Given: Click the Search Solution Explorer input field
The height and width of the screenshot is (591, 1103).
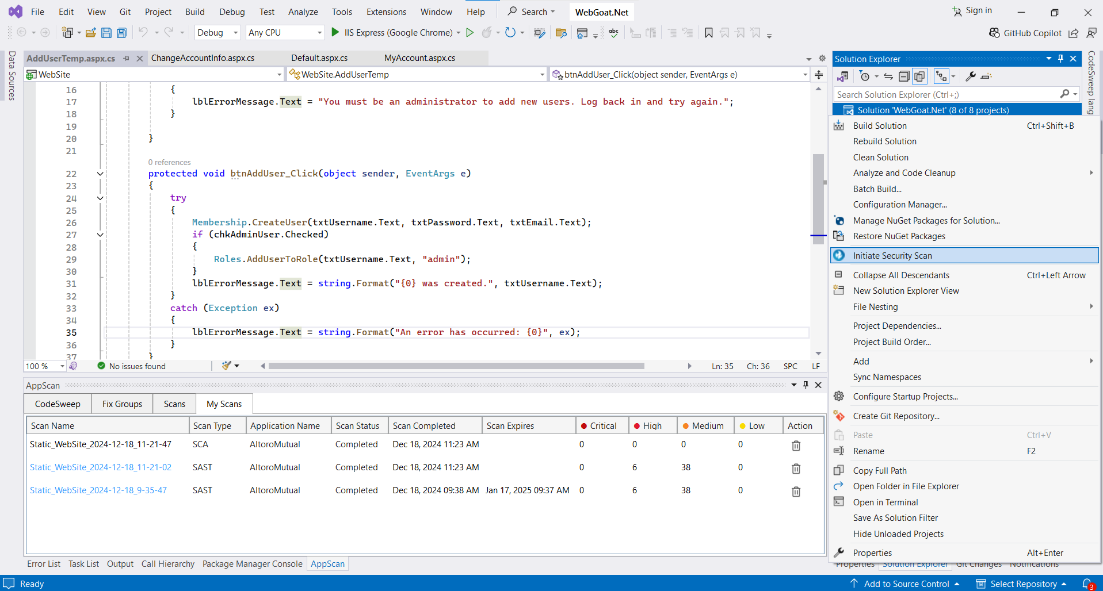Looking at the screenshot, I should (x=947, y=94).
